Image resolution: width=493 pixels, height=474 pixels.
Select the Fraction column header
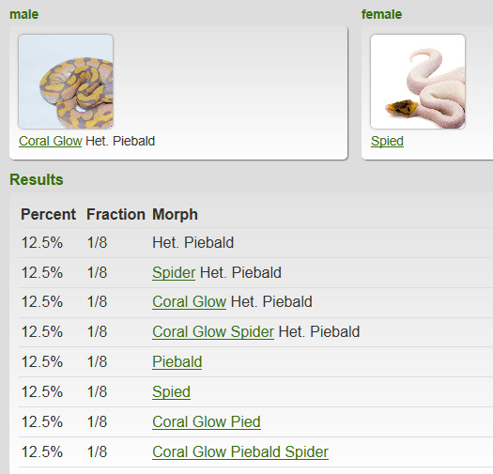coord(116,214)
